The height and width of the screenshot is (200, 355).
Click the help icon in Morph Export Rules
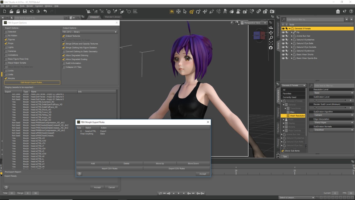coord(79,174)
